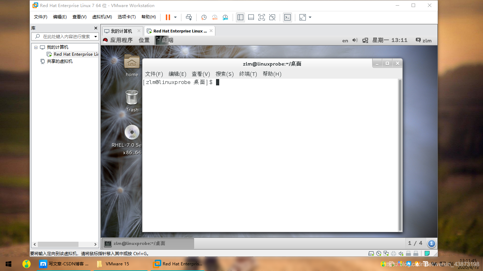Screen dimensions: 483x271
Task: Click the orange pause virtual machine button
Action: [168, 17]
